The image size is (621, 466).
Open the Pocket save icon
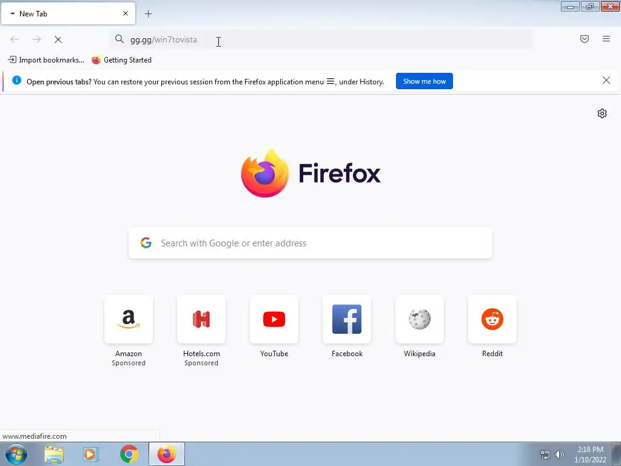click(x=585, y=39)
